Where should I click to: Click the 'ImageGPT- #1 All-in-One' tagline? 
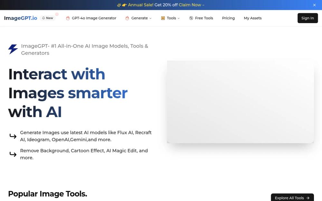point(85,50)
